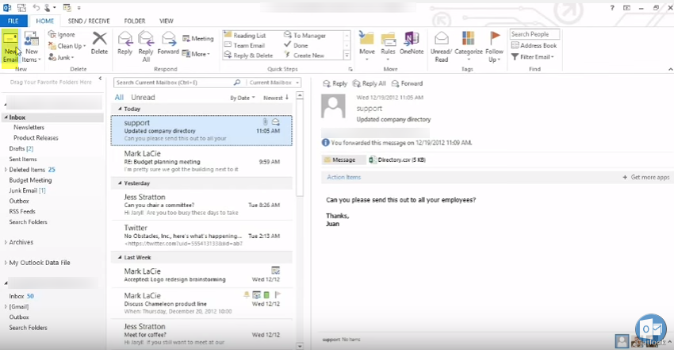Run the Reply & Delete quick step
This screenshot has width=674, height=350.
tap(248, 55)
